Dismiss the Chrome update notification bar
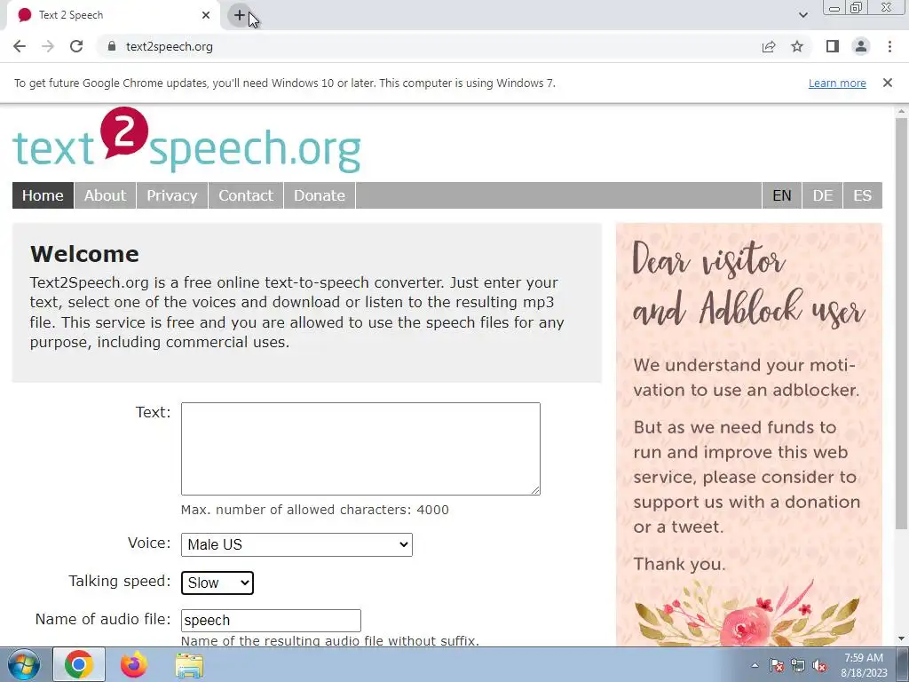The image size is (909, 682). pos(888,83)
